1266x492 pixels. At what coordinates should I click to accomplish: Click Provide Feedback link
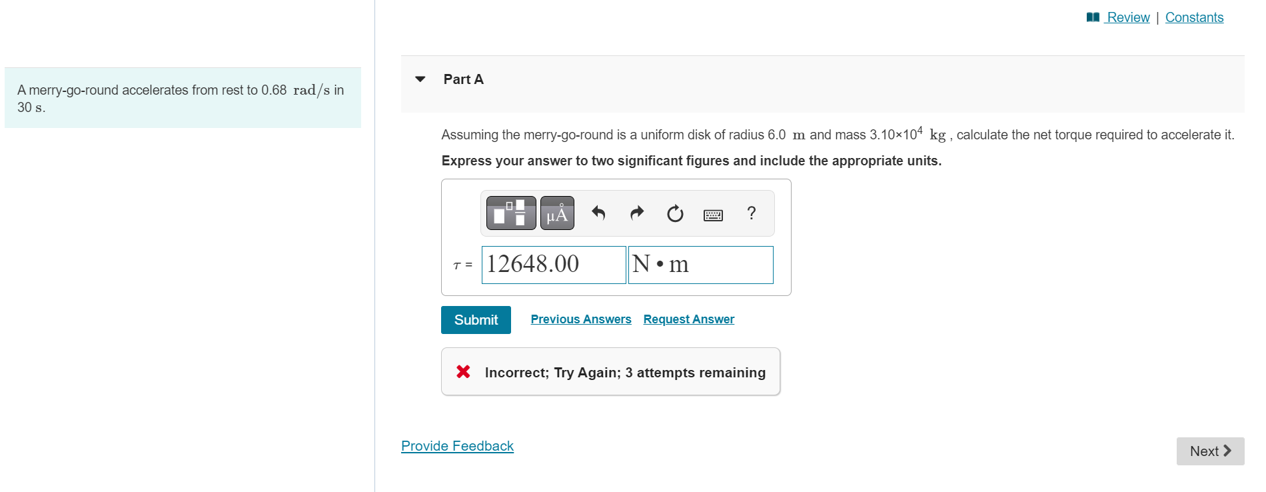click(457, 446)
